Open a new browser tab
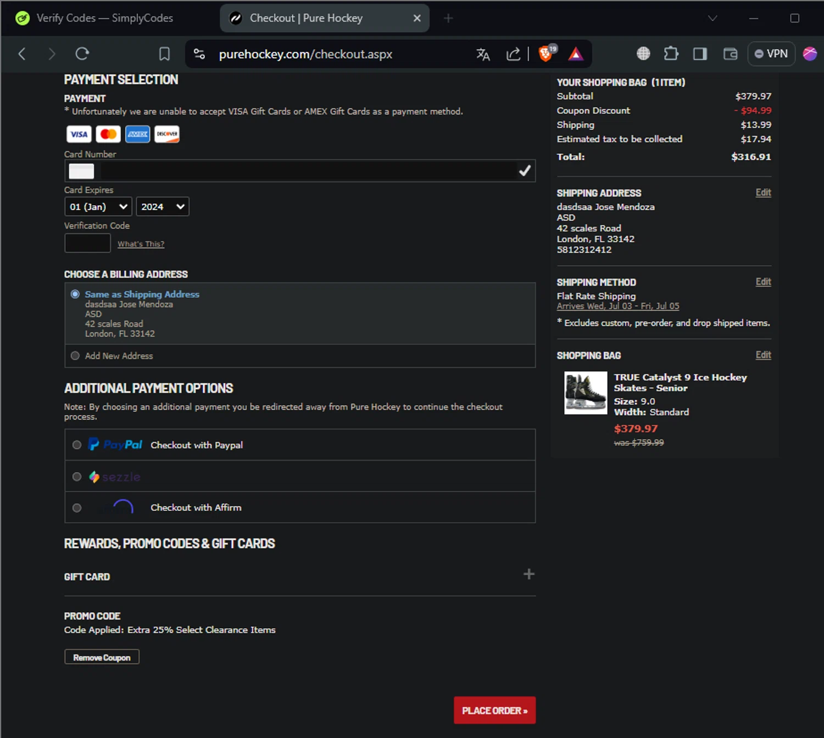This screenshot has height=738, width=824. (448, 18)
